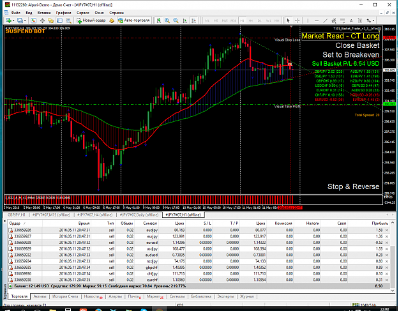The width and height of the screenshot is (399, 311).
Task: Close the audjpy order with X
Action: click(387, 231)
